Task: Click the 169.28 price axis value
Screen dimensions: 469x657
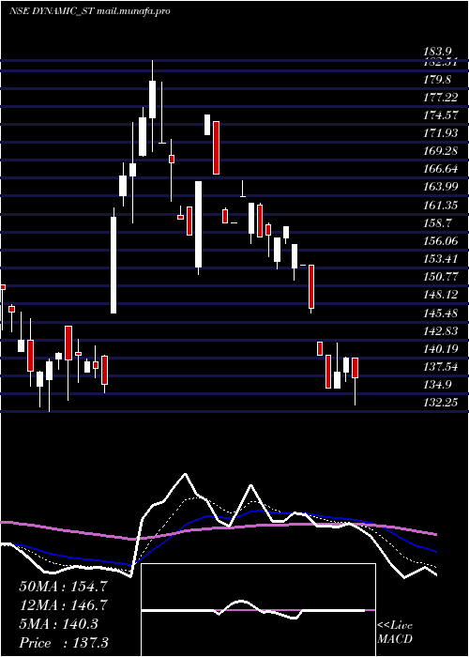Action: coord(441,151)
